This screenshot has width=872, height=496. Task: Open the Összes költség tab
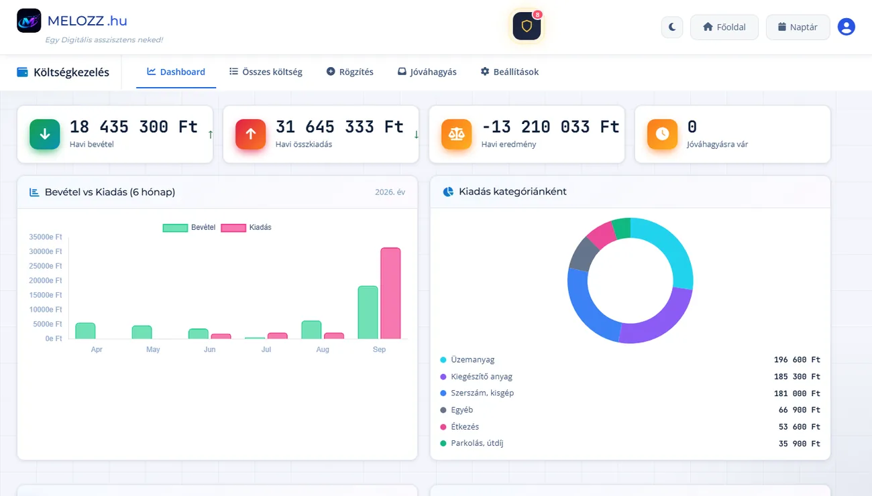[266, 72]
